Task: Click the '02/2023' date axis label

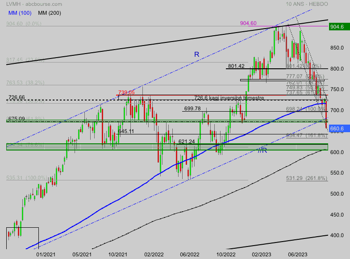Action: click(262, 255)
